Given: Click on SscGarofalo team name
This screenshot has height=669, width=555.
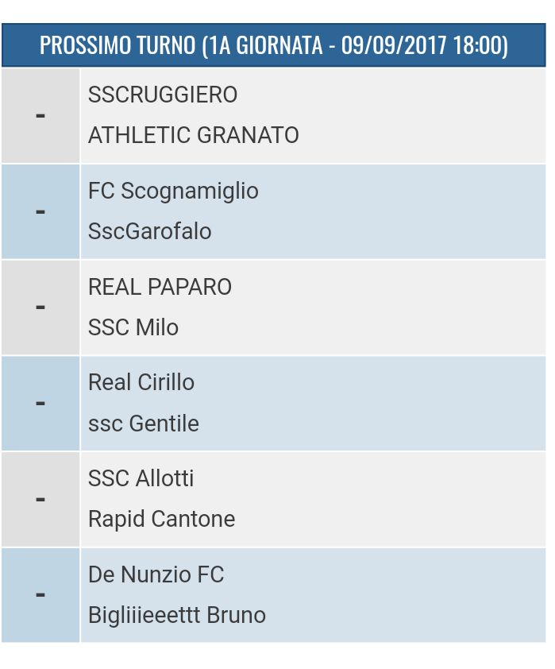Looking at the screenshot, I should [x=149, y=231].
